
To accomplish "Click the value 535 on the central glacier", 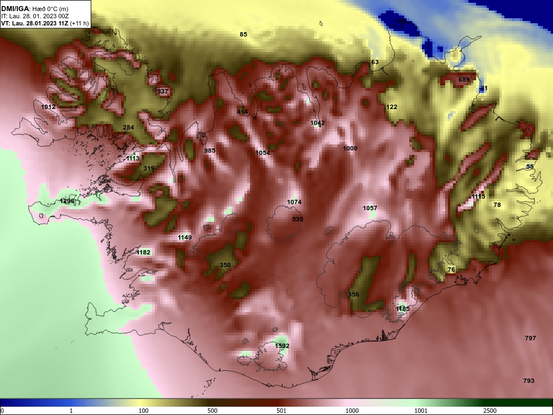I will [x=298, y=219].
